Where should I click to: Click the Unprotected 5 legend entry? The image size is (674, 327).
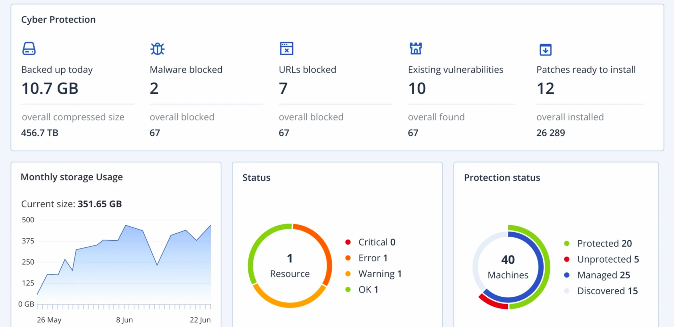(608, 259)
